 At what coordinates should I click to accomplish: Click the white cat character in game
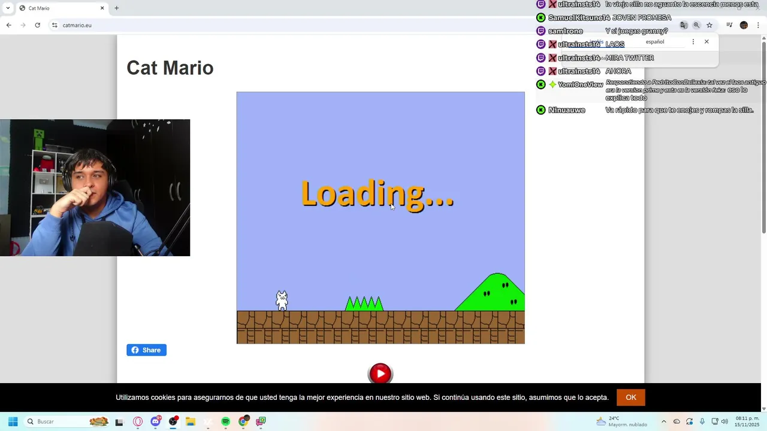point(282,300)
